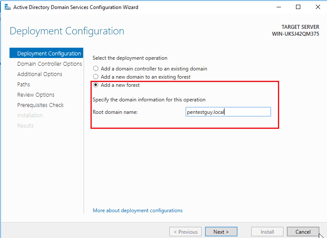Close the wizard window
This screenshot has height=238, width=327.
coord(318,7)
